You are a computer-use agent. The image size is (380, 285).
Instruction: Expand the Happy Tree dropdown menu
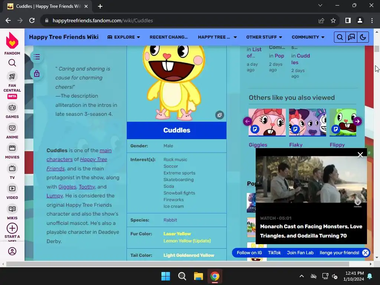tap(217, 37)
